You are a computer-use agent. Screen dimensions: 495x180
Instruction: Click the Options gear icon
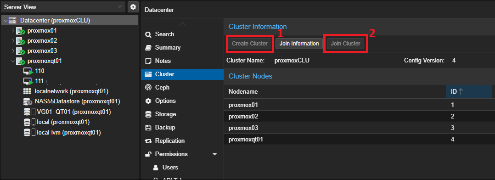coord(148,101)
